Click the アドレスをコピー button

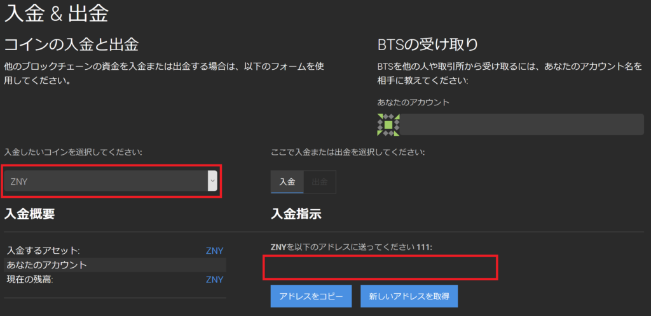(x=311, y=296)
